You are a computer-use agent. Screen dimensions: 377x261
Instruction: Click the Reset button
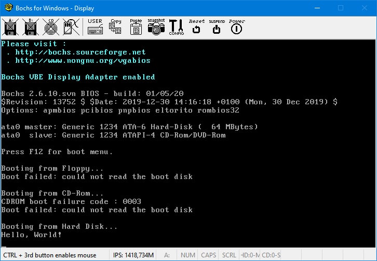point(196,27)
